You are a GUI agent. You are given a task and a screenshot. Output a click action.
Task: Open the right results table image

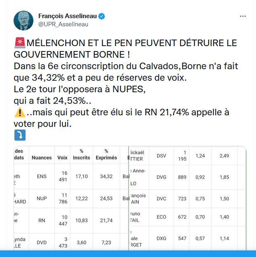pyautogui.click(x=188, y=198)
